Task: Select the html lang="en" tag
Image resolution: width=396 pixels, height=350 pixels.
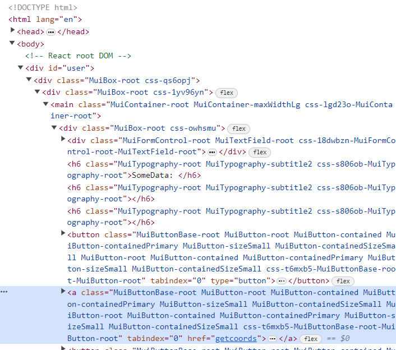Action: pos(45,20)
